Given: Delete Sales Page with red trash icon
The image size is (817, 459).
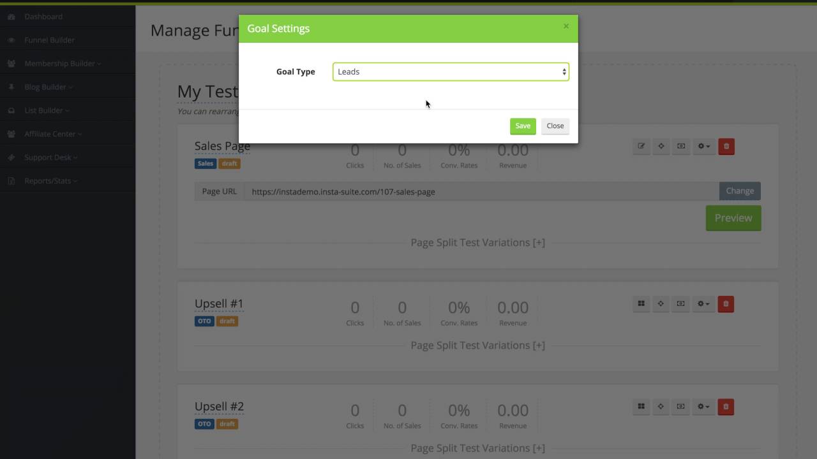Looking at the screenshot, I should pos(726,147).
